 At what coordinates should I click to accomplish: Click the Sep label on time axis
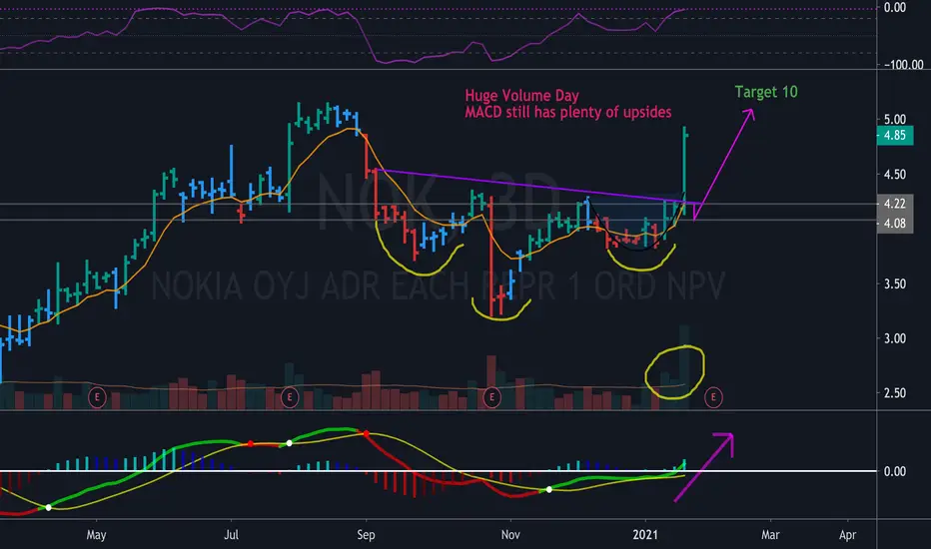coord(366,535)
